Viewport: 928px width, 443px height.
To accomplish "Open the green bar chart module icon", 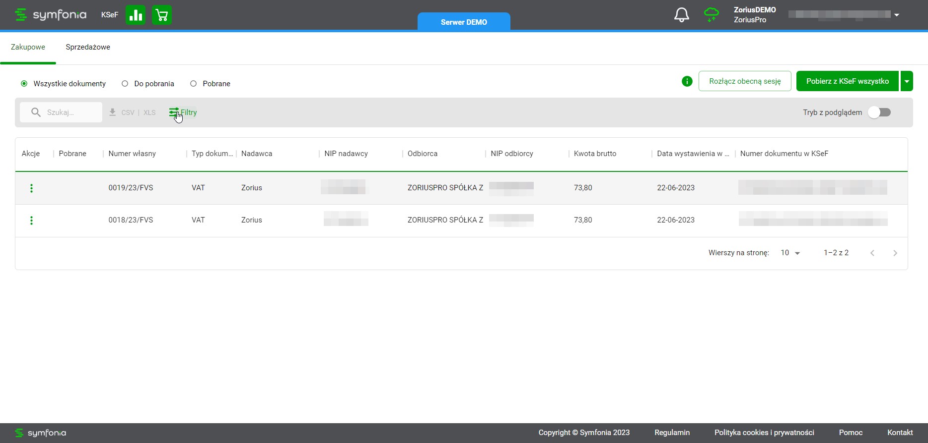I will (135, 15).
